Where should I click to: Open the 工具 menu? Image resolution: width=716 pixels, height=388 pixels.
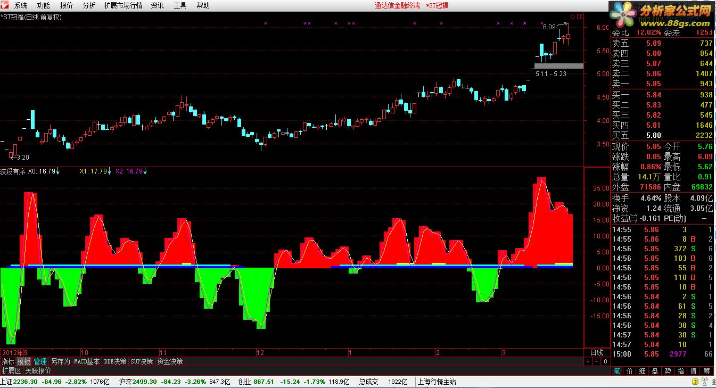point(180,5)
